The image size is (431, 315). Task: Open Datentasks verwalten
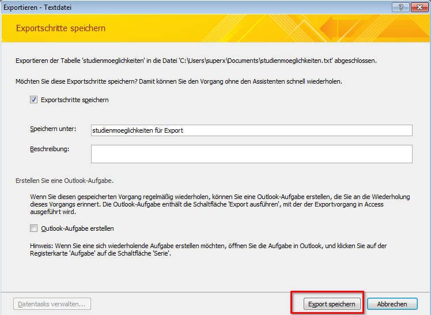(x=52, y=304)
